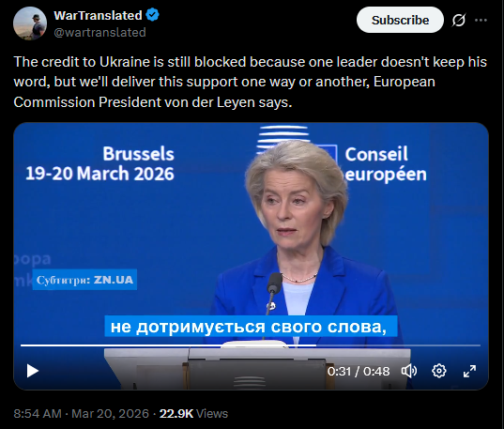Visit the @wartranslated handle
The height and width of the screenshot is (429, 504).
click(x=100, y=32)
